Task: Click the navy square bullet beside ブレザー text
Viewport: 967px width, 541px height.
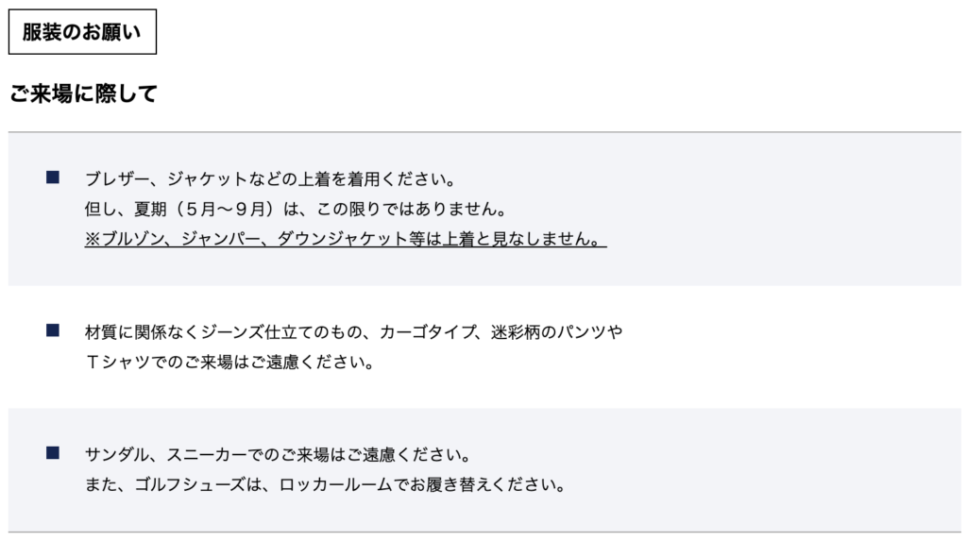Action: point(53,177)
